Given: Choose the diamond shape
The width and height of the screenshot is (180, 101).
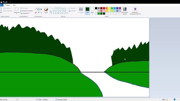Looking at the screenshot, I should tap(53, 11).
